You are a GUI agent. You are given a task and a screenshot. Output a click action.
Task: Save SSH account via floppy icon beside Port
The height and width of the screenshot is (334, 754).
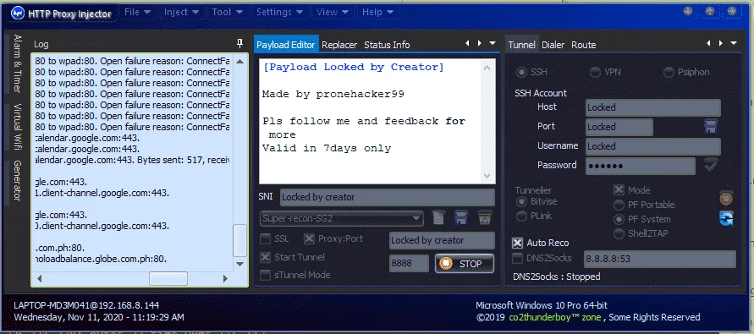click(711, 126)
